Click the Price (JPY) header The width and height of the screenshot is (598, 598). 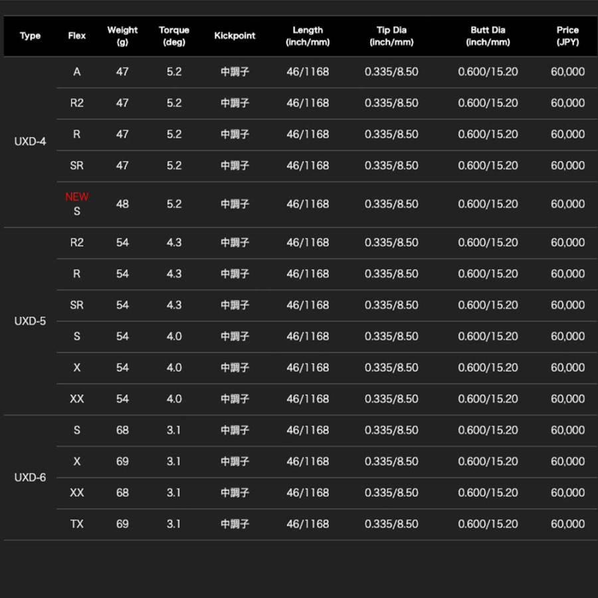tap(567, 36)
